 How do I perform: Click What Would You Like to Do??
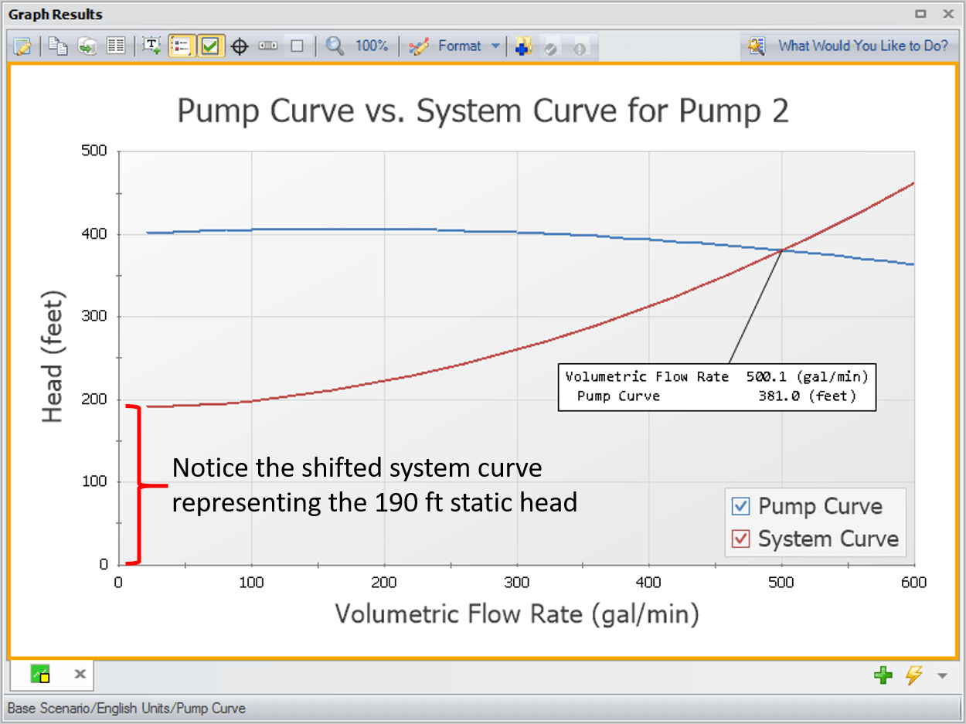pyautogui.click(x=862, y=46)
